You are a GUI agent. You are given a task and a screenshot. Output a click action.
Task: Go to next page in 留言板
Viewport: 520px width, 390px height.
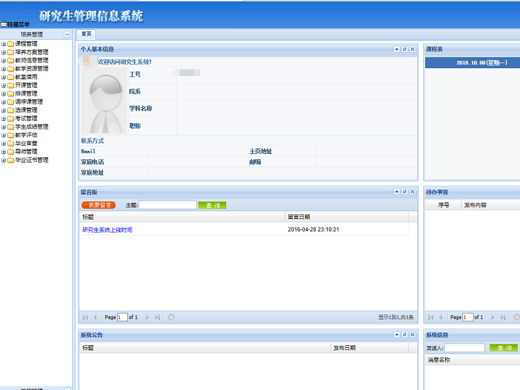tap(147, 317)
